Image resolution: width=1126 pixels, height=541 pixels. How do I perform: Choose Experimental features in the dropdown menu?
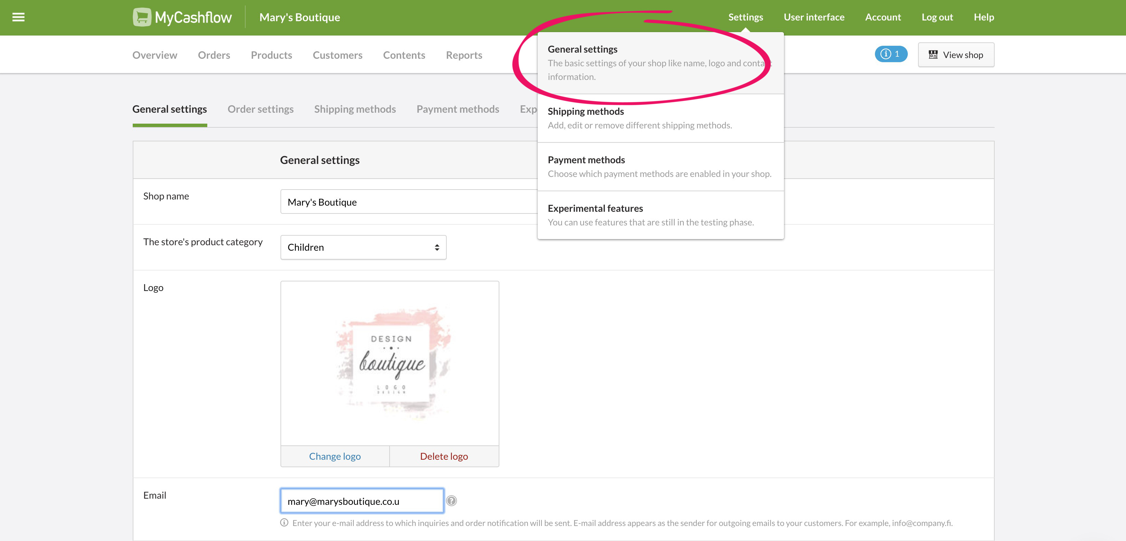pos(660,215)
